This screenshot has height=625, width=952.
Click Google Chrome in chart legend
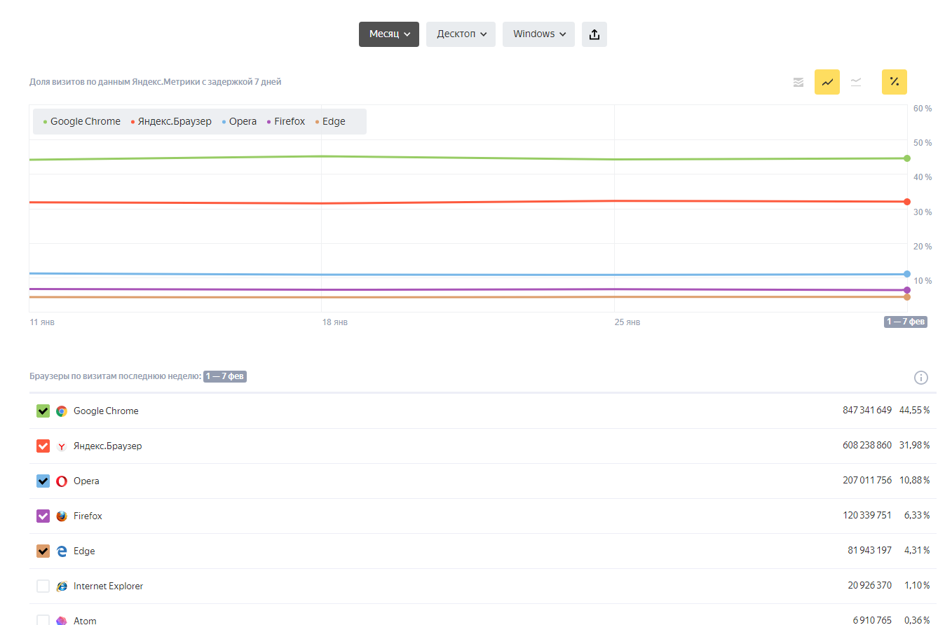[x=82, y=121]
